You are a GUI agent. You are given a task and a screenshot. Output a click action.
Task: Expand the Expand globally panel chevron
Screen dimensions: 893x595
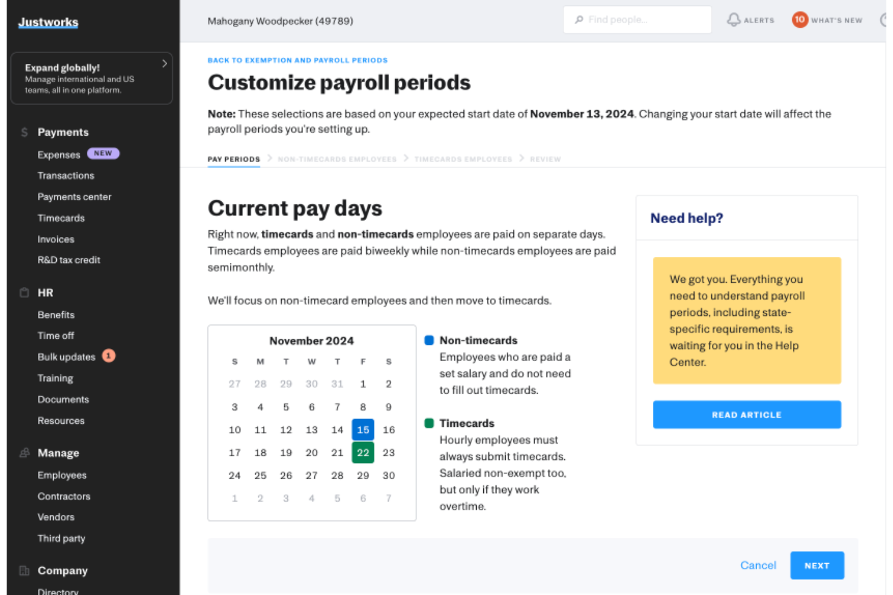[x=164, y=63]
